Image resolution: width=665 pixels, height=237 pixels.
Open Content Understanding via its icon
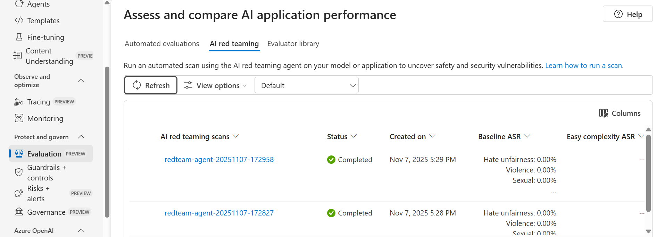tap(17, 56)
